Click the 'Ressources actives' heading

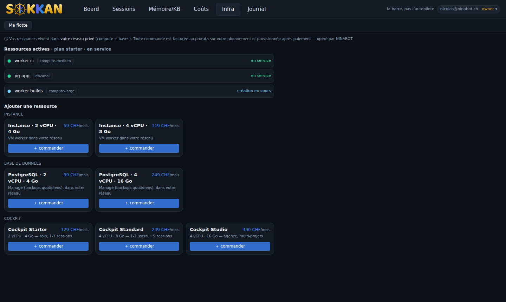pos(27,49)
